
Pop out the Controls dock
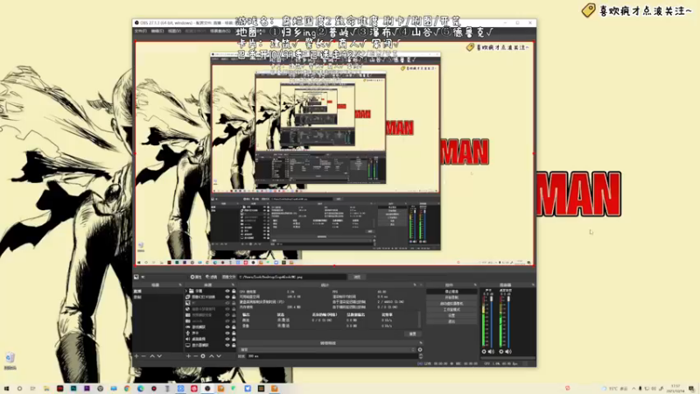pyautogui.click(x=475, y=285)
